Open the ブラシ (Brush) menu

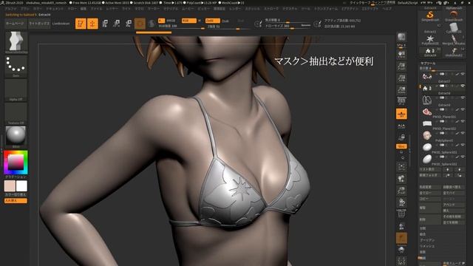[x=24, y=9]
